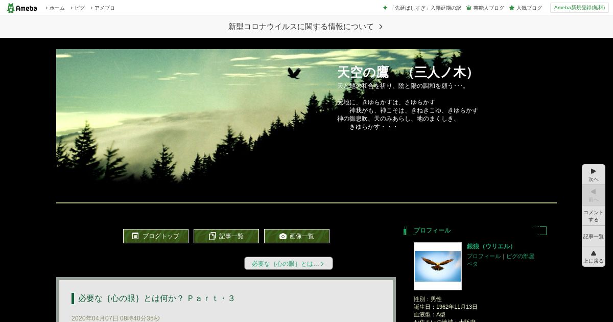This screenshot has height=322, width=613.
Task: Click 前へ floating side button
Action: (594, 195)
